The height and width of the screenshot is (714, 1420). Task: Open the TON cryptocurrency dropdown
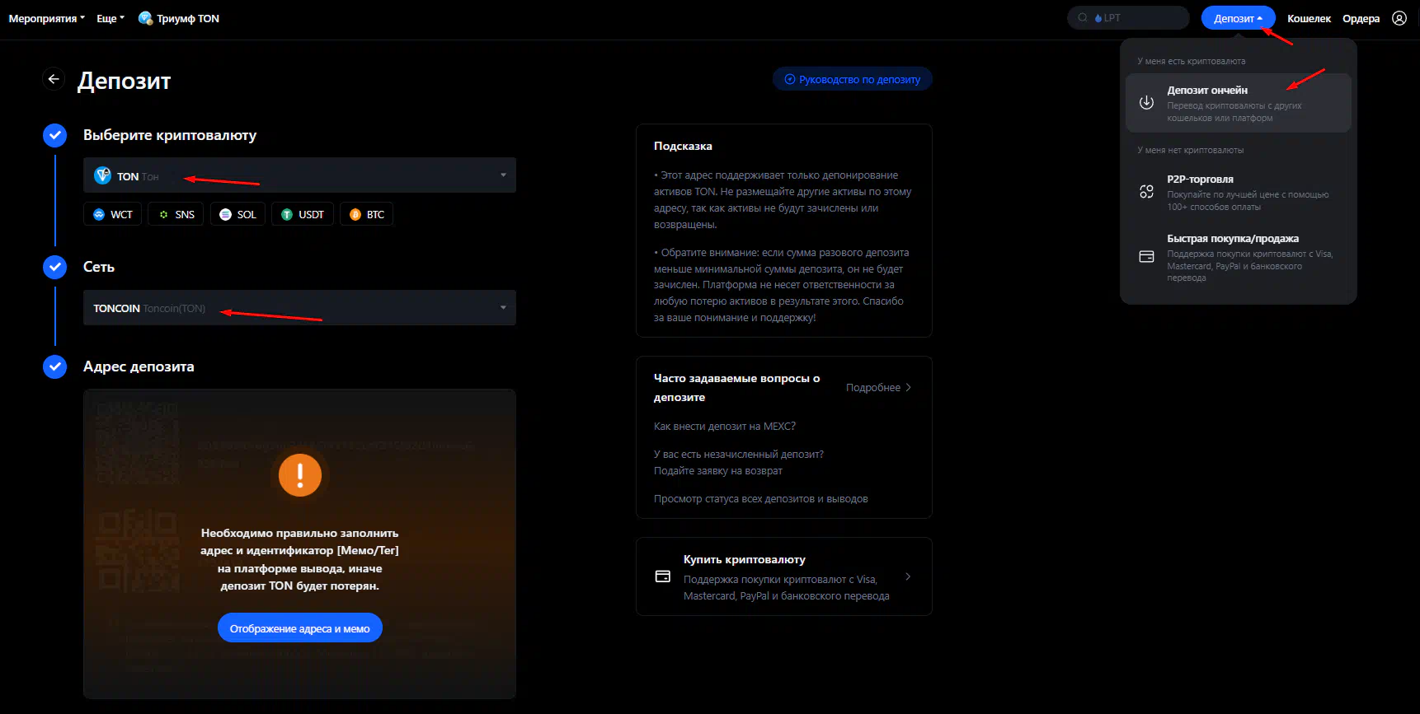[x=299, y=175]
